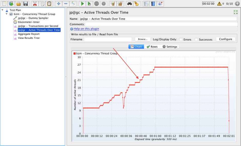Click the Elapsed time granularity axis caption

point(156,139)
